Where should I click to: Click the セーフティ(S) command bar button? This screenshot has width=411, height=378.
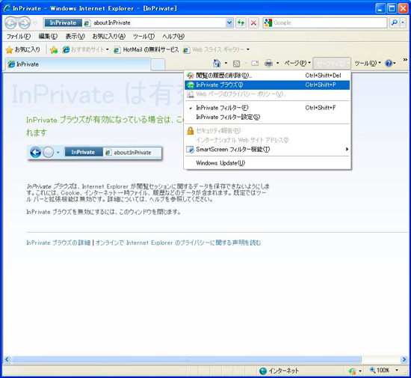point(332,64)
